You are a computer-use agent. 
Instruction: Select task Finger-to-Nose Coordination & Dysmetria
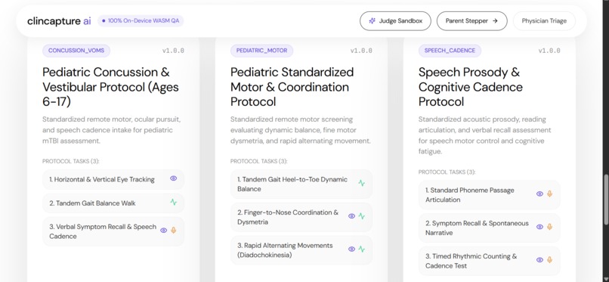301,217
